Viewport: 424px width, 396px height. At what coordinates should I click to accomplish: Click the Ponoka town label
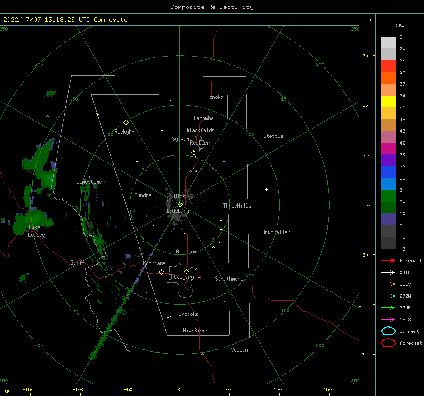pyautogui.click(x=215, y=97)
